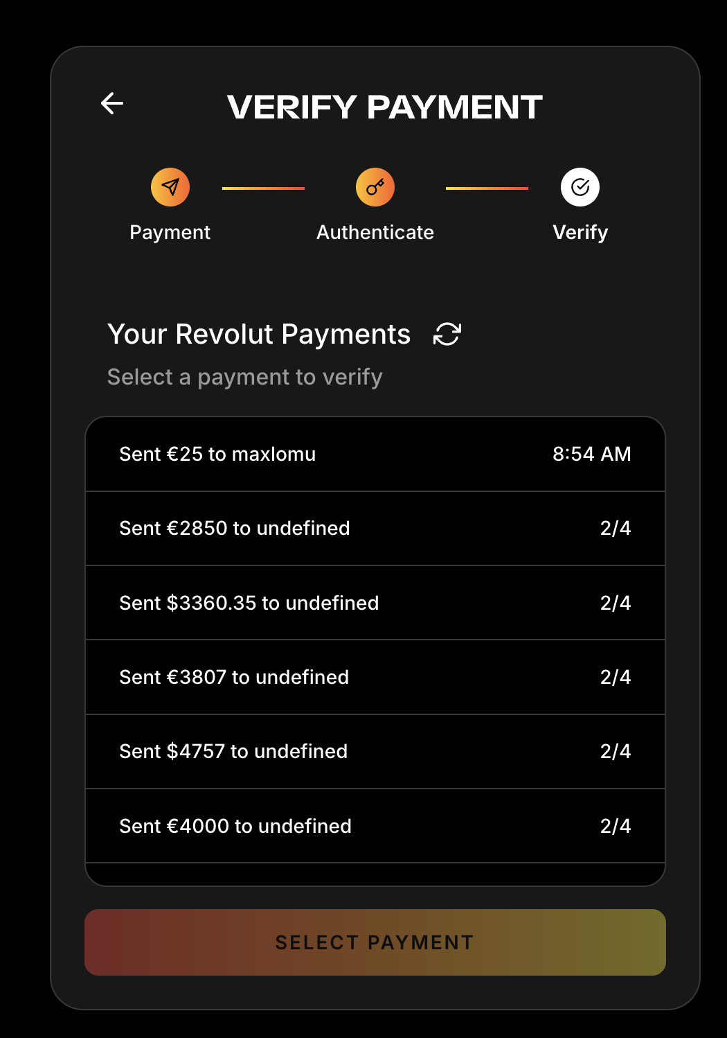The image size is (727, 1038).
Task: Click the Verify step checkmark icon
Action: point(580,187)
